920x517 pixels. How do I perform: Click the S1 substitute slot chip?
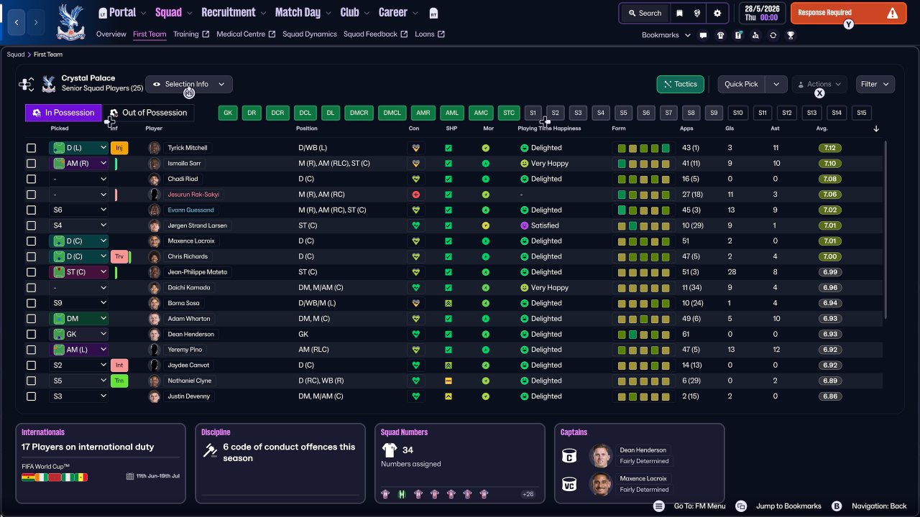533,113
